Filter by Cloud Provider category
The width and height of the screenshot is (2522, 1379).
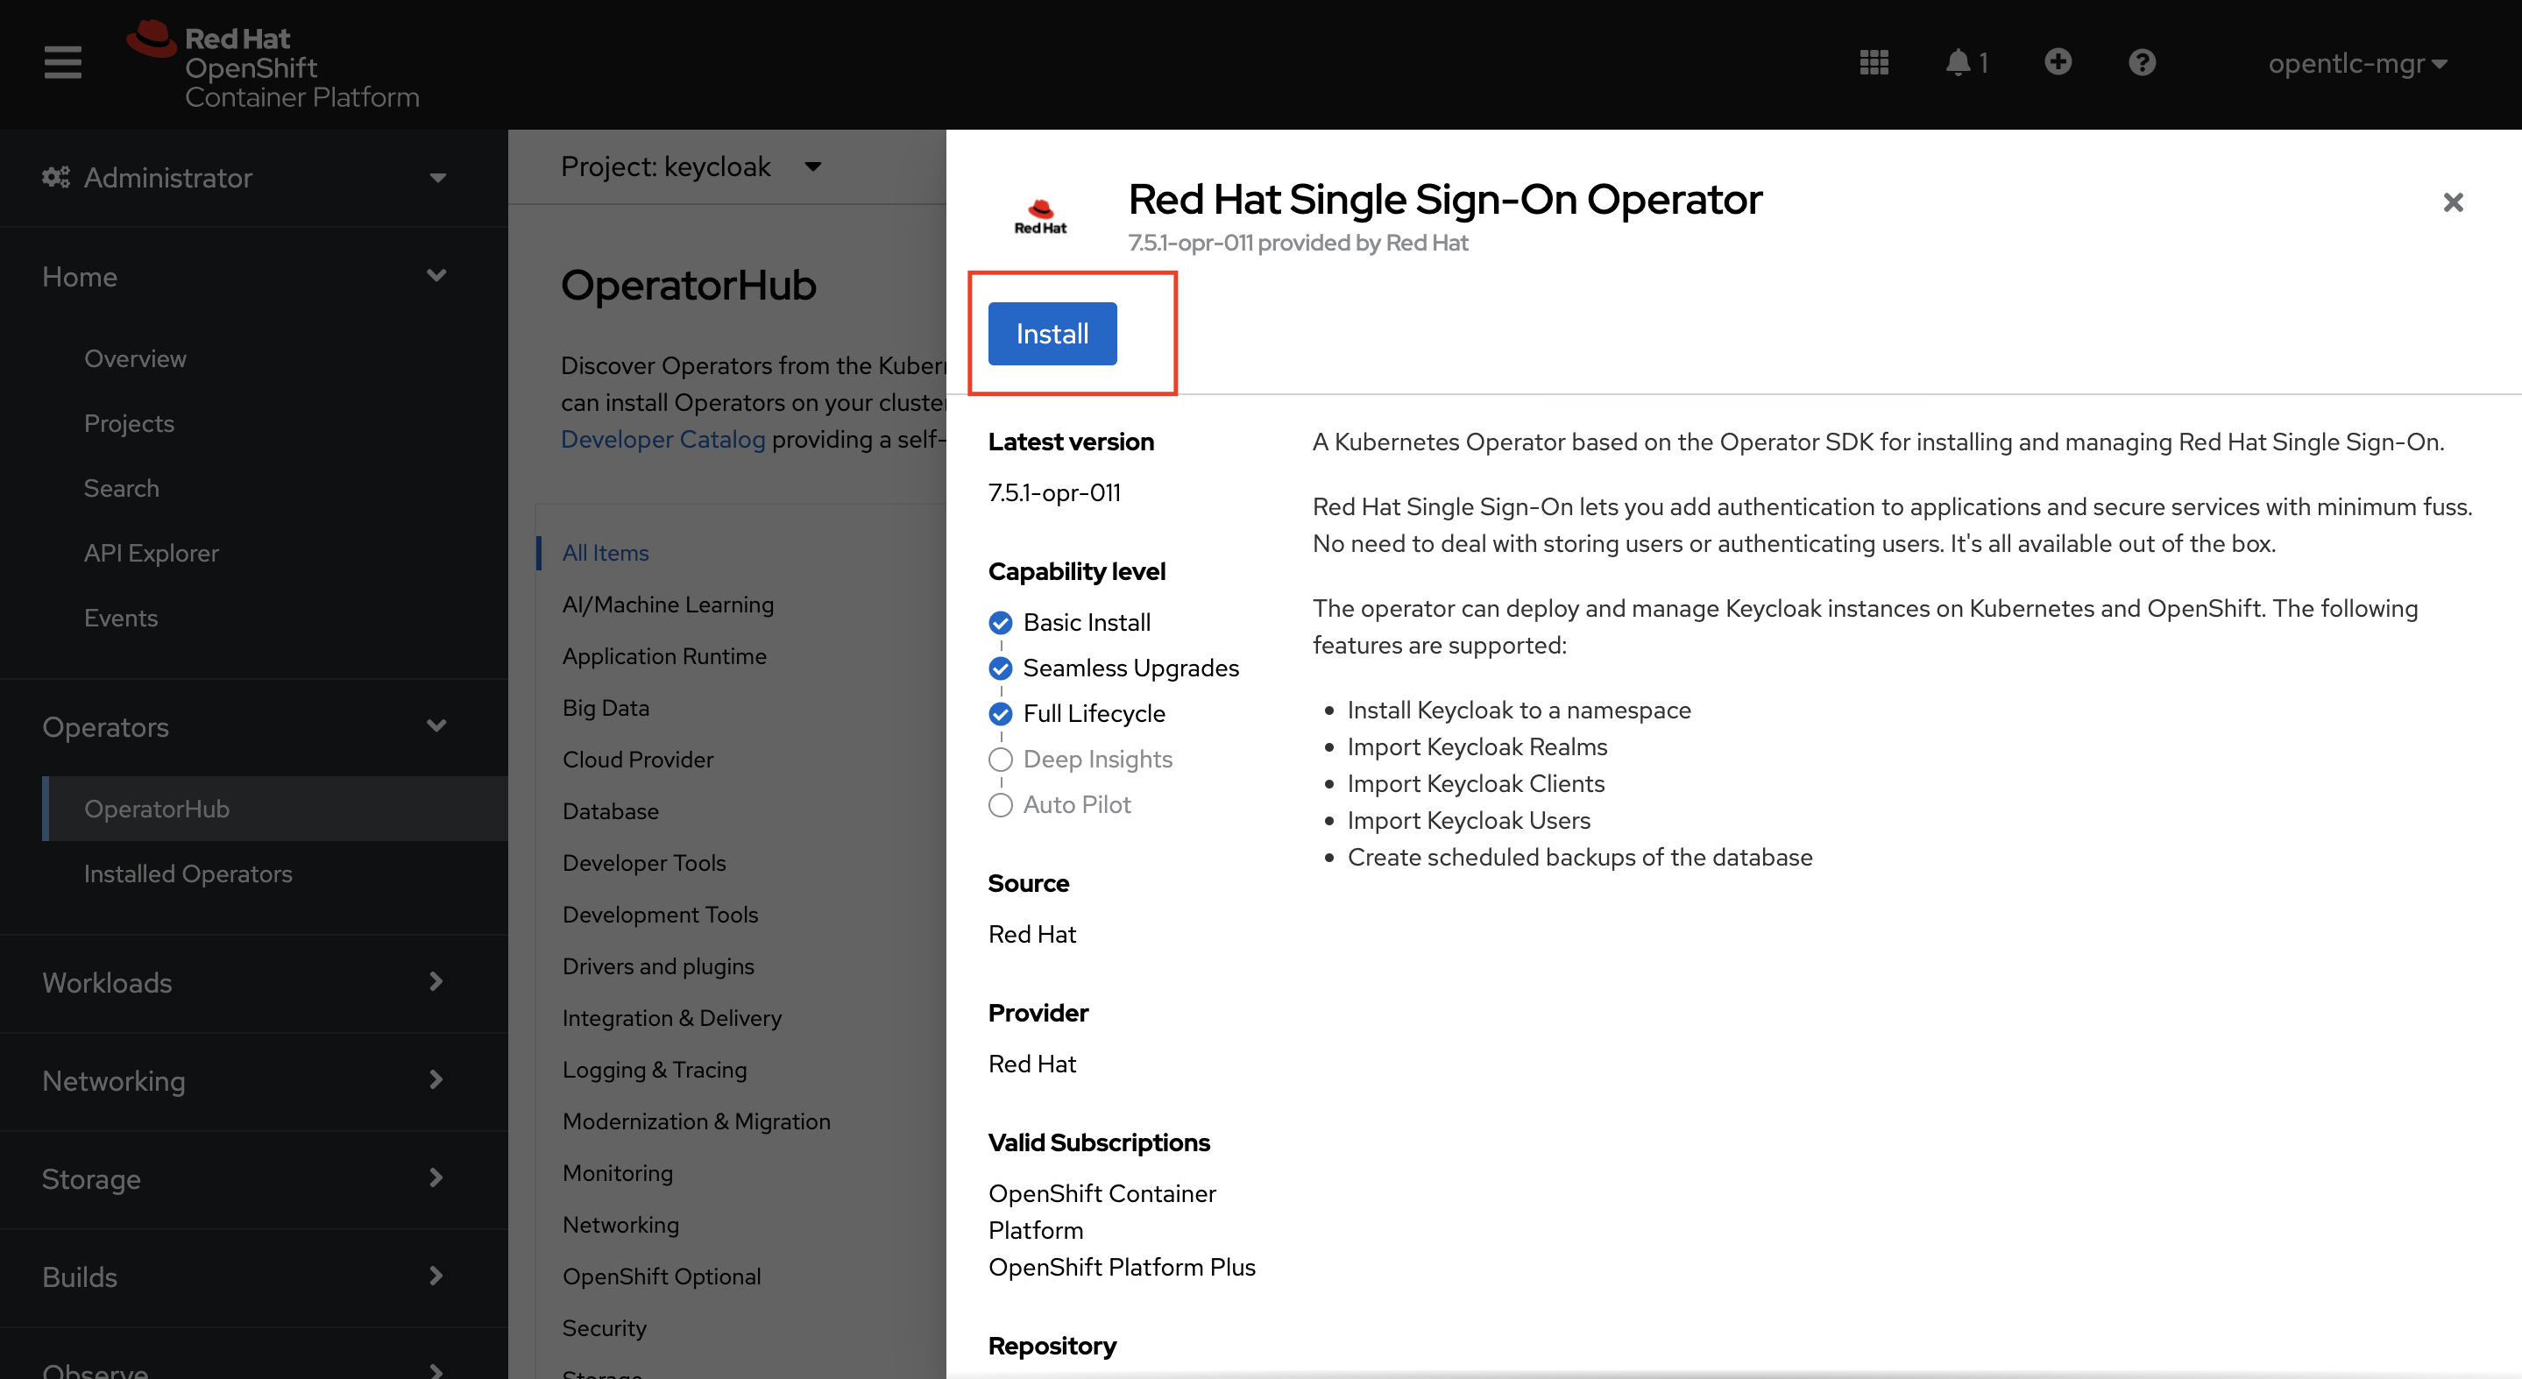click(637, 760)
